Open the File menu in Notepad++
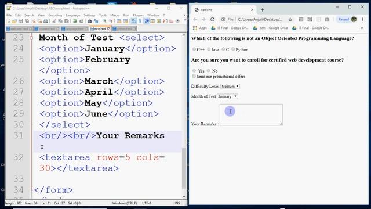Viewport: 371px width, 209px height. pyautogui.click(x=9, y=15)
